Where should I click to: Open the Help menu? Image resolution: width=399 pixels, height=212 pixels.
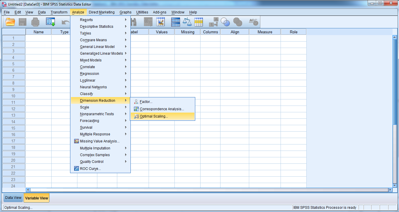193,12
